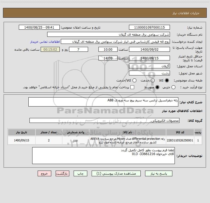The height and width of the screenshot is (203, 210).
Task: Toggle the اسناد خزانه اسلامی payment checkbox
Action: coord(132,87)
